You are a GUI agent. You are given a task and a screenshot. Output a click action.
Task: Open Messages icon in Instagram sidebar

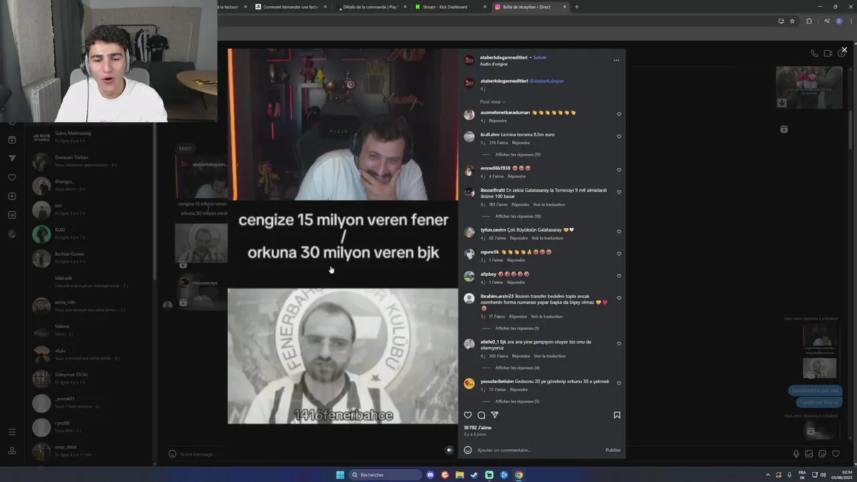(11, 159)
